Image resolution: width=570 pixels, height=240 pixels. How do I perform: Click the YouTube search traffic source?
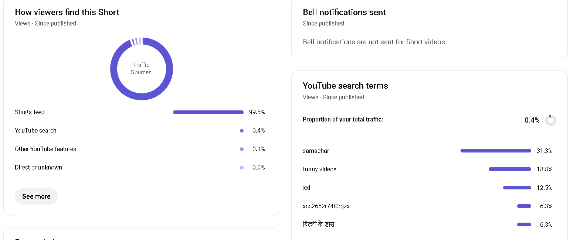pos(36,130)
